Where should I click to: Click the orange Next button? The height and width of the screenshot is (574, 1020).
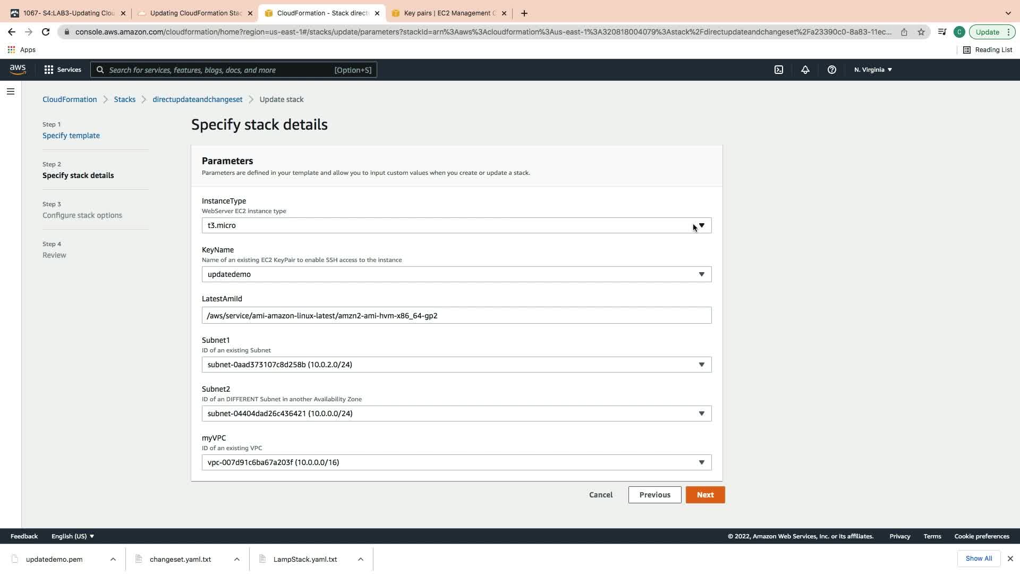pyautogui.click(x=705, y=495)
